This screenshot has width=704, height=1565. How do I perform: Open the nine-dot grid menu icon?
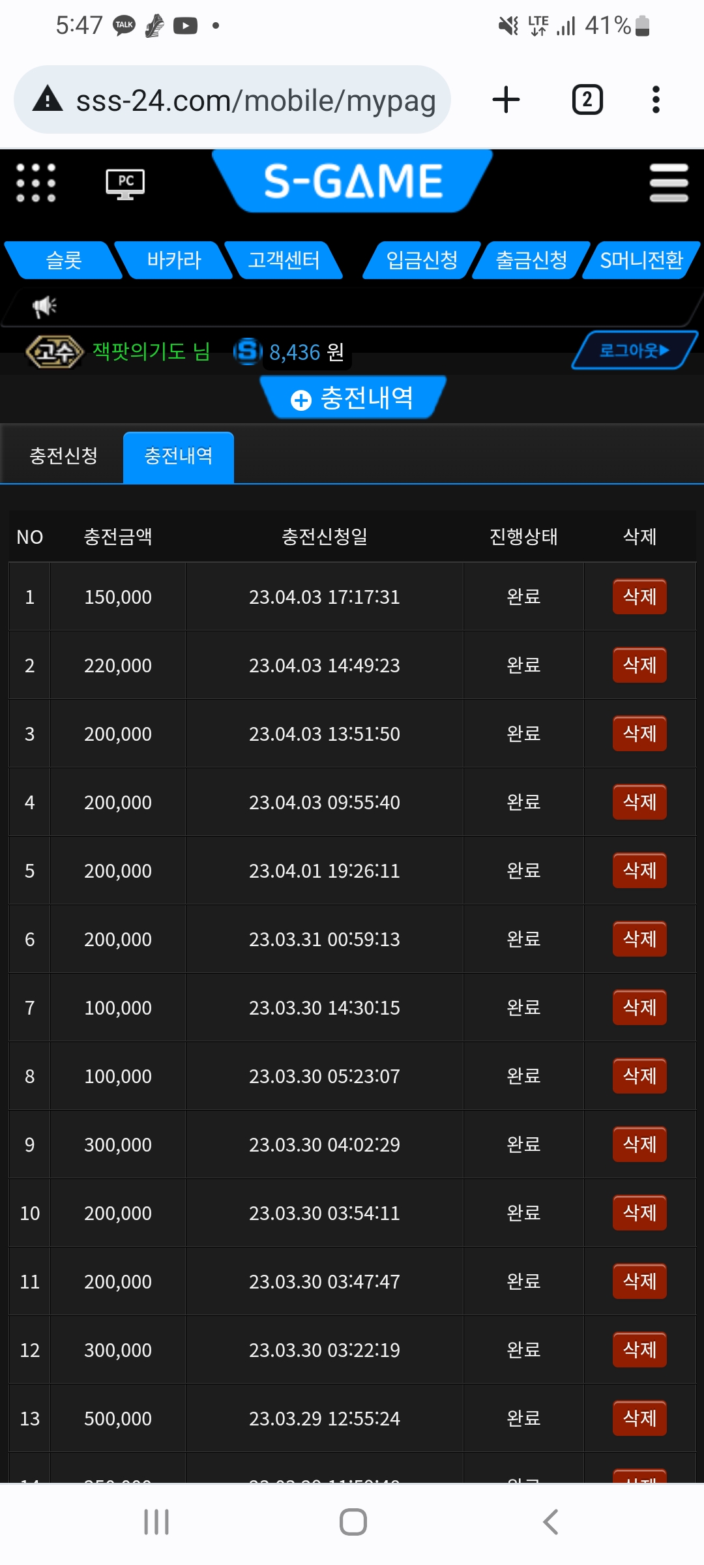(x=36, y=183)
